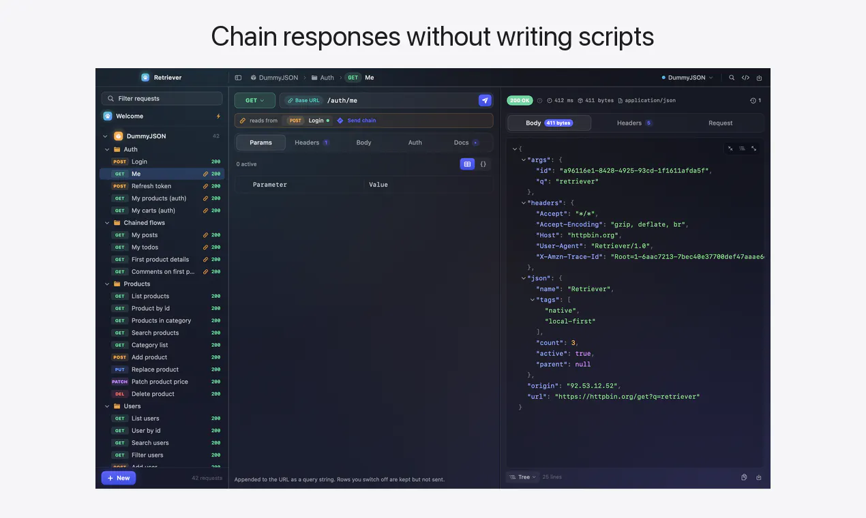This screenshot has height=518, width=866.
Task: Click the chain link icon on My todos row
Action: click(x=206, y=247)
